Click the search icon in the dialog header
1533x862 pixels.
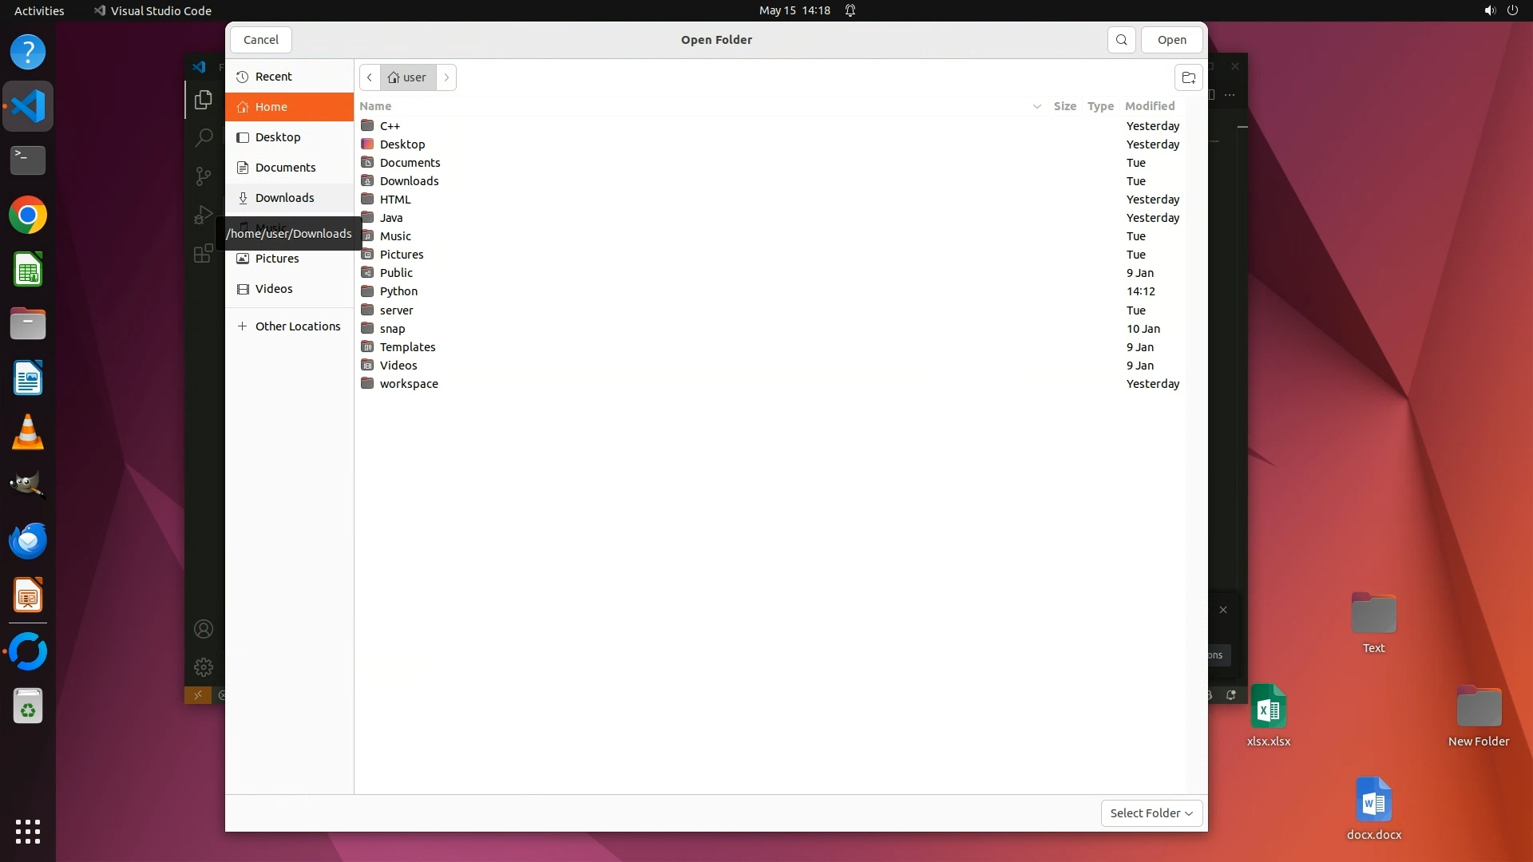click(x=1121, y=40)
